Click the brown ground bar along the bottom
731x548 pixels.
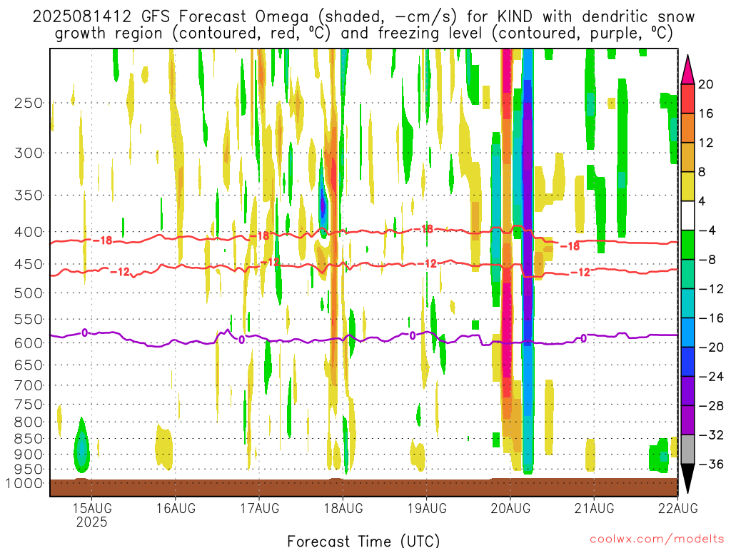coord(363,487)
